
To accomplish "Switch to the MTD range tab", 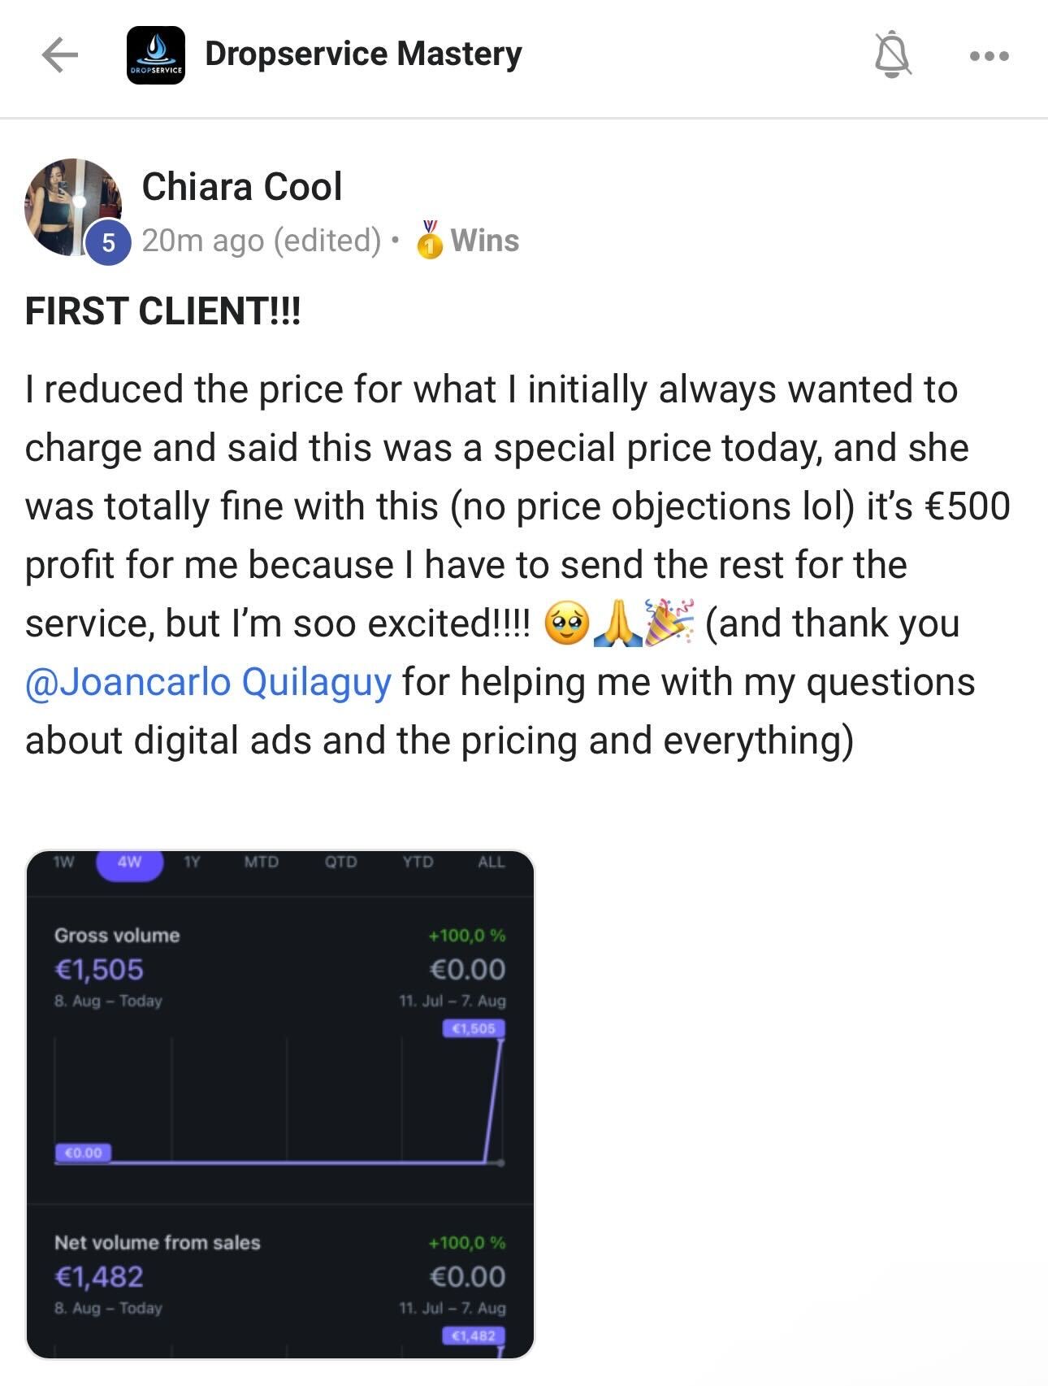I will [262, 862].
